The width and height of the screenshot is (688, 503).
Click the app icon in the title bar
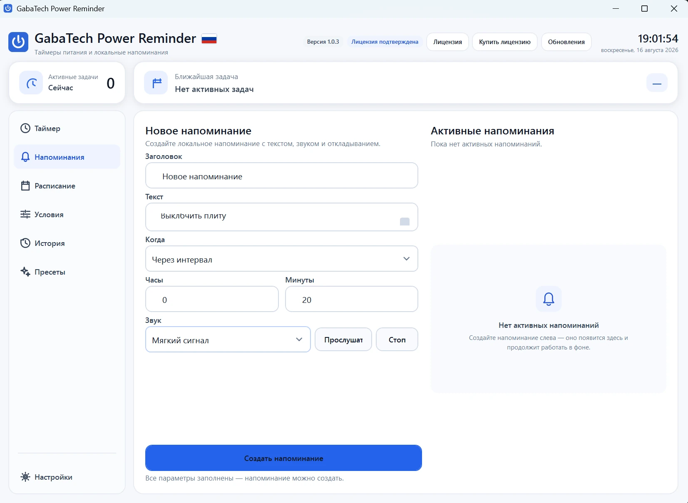tap(8, 8)
